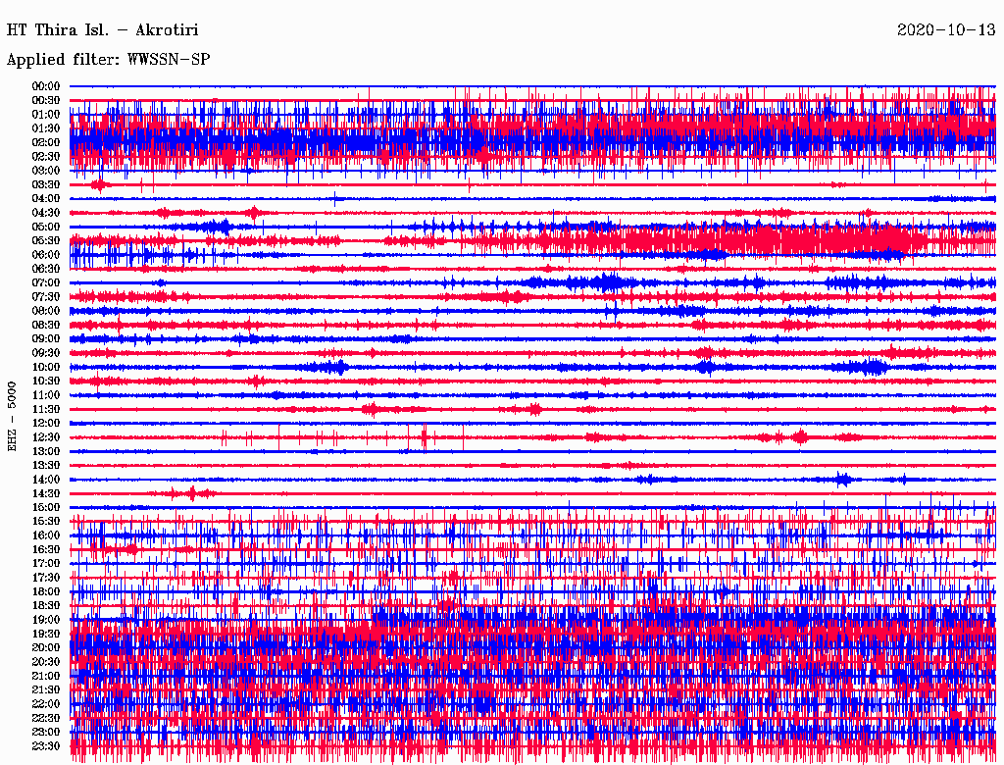Click the 05:00 time label

click(46, 227)
